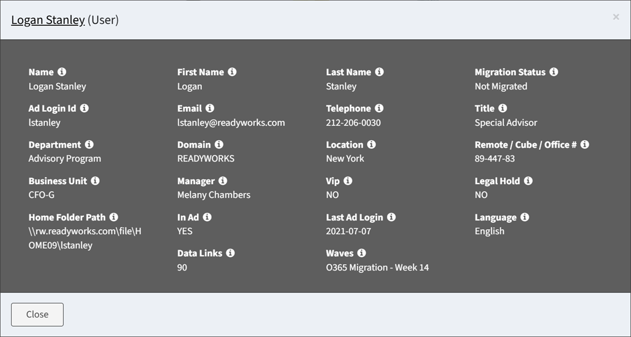Click the Telephone info icon
This screenshot has width=631, height=337.
coord(379,108)
